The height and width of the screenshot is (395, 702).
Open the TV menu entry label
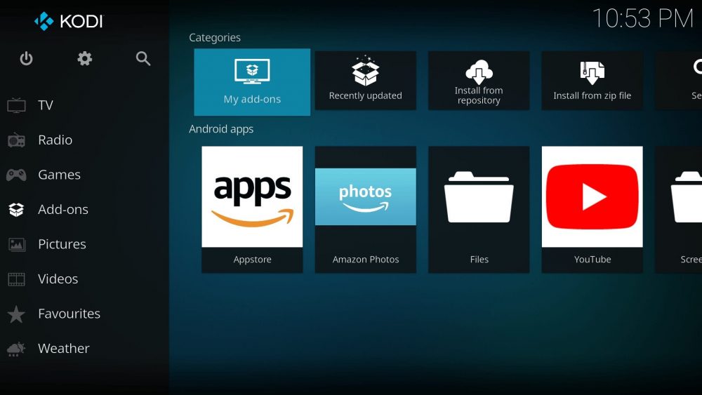[46, 105]
